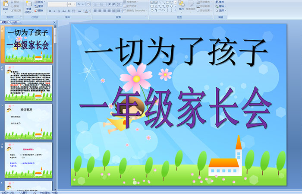Open the Paragraph dialog launcher (段落 group)
302x194 pixels.
click(147, 17)
